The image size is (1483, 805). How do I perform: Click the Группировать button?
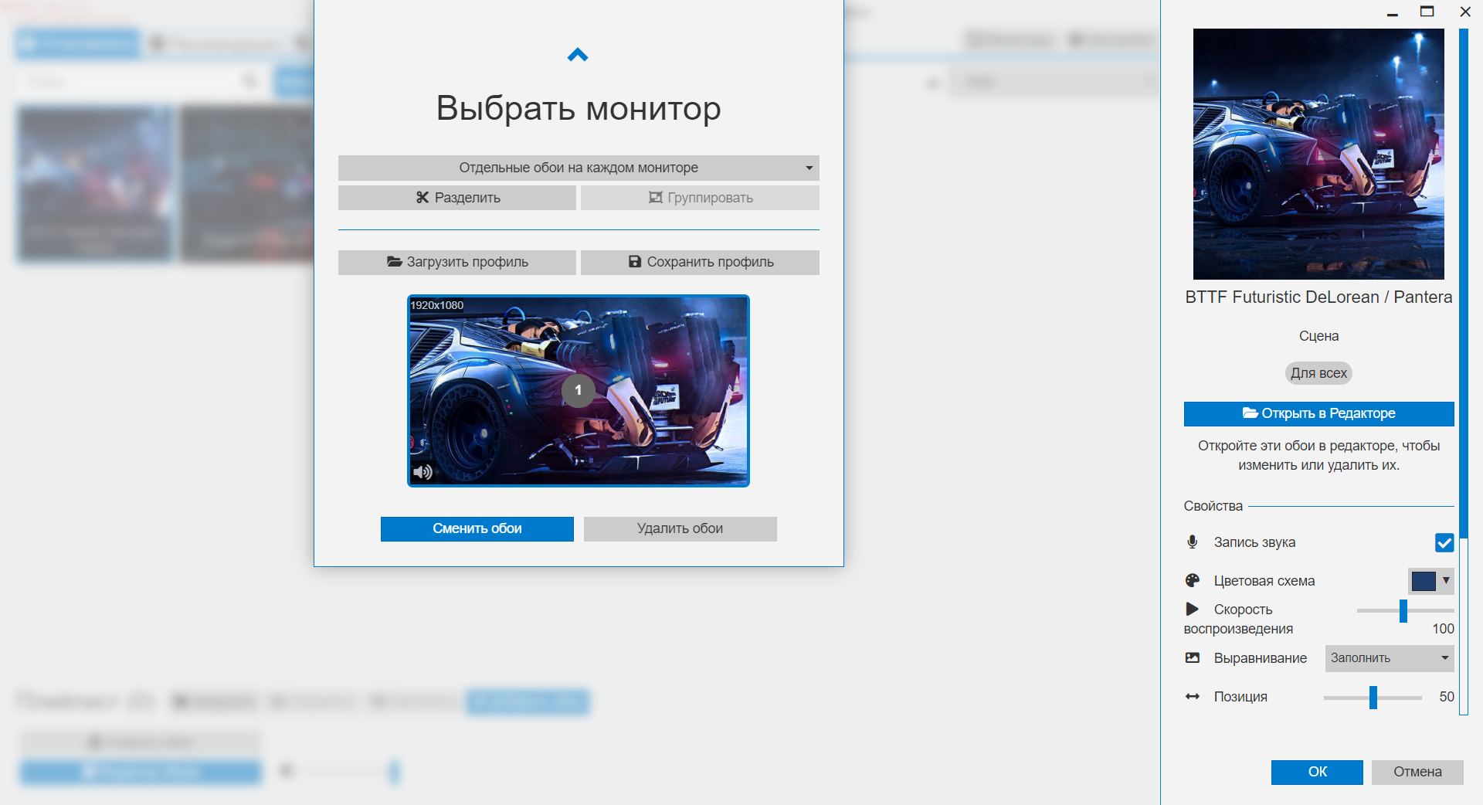coord(700,198)
